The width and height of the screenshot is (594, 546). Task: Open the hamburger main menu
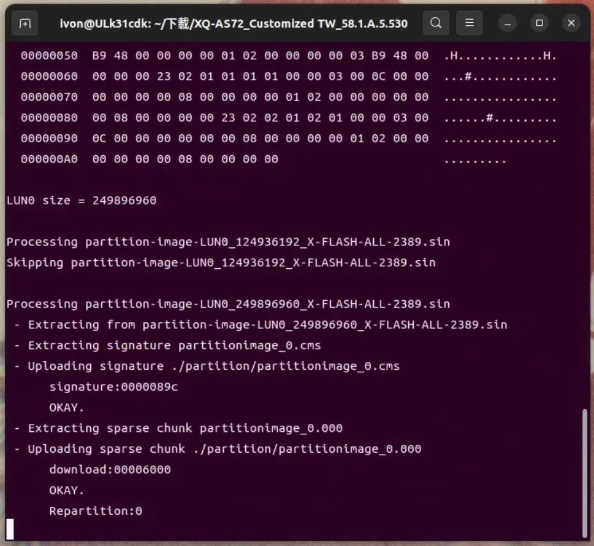point(470,23)
